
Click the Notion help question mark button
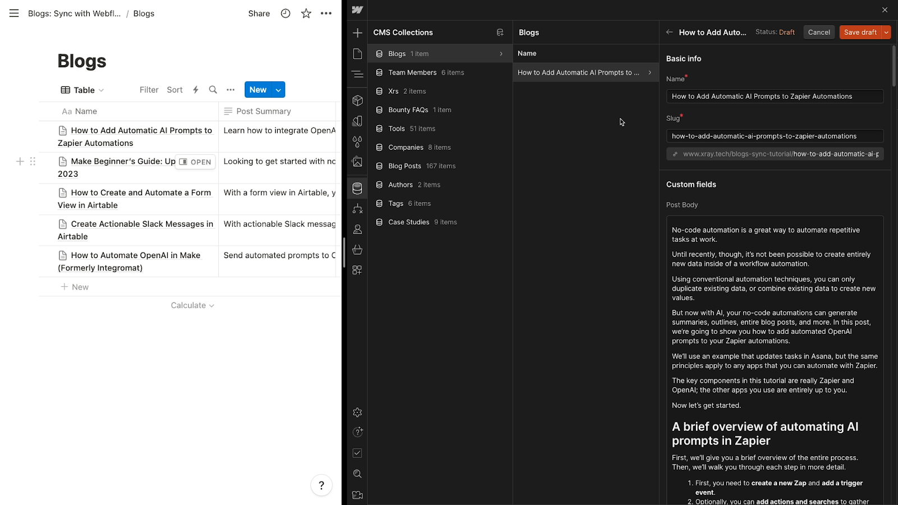tap(322, 485)
